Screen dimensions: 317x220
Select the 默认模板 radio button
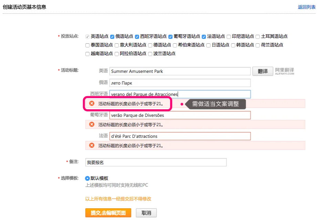87,178
